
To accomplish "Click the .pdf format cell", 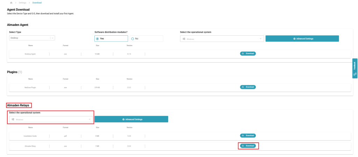I will pos(65,136).
